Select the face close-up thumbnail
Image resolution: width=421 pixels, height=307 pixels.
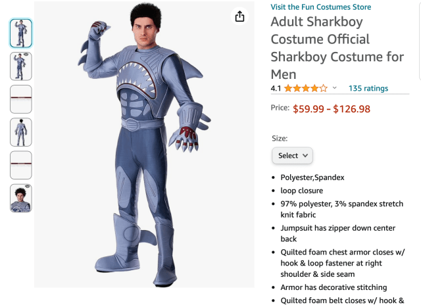(21, 198)
